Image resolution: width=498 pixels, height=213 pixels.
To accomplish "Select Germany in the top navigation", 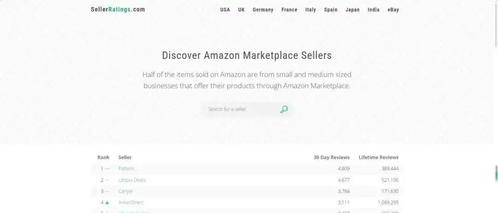I will point(263,10).
